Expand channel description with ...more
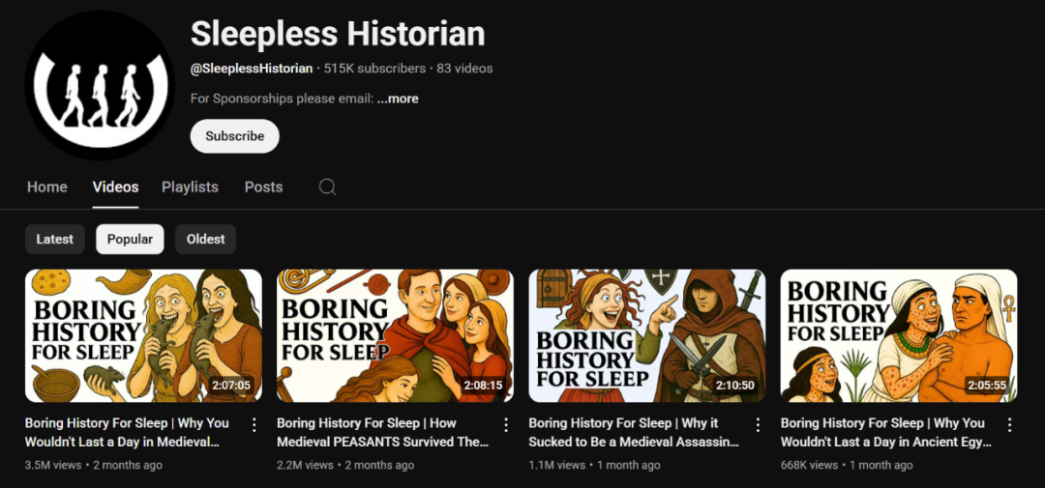The image size is (1045, 488). pos(398,99)
